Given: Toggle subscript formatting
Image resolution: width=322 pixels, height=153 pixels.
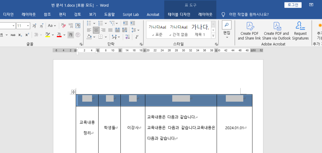Looking at the screenshot, I should click(x=20, y=35).
